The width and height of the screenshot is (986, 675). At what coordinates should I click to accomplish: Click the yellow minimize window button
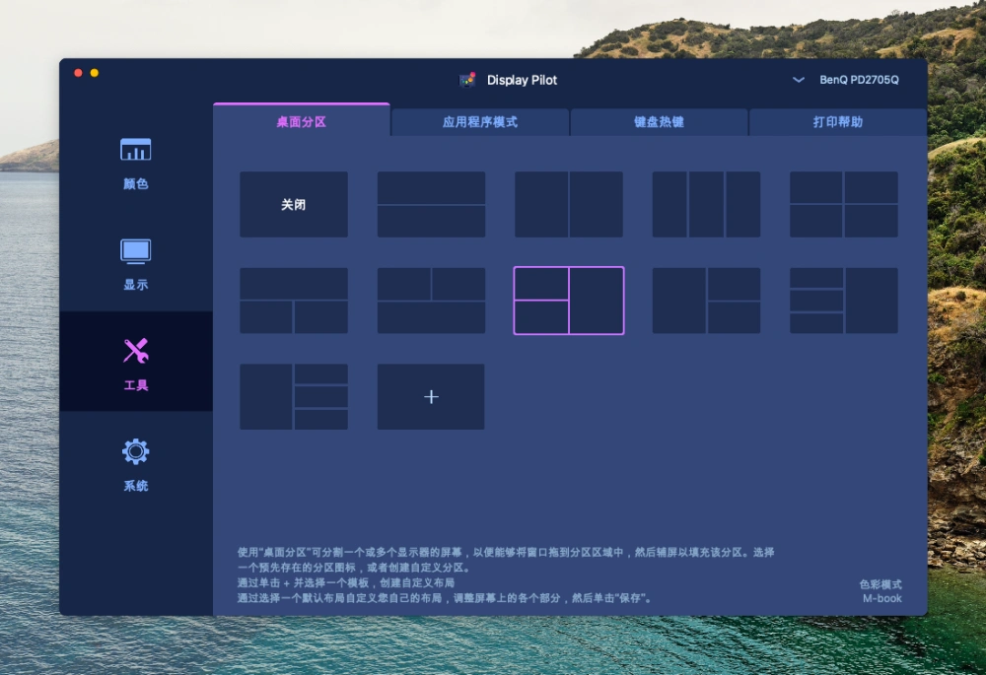click(95, 73)
